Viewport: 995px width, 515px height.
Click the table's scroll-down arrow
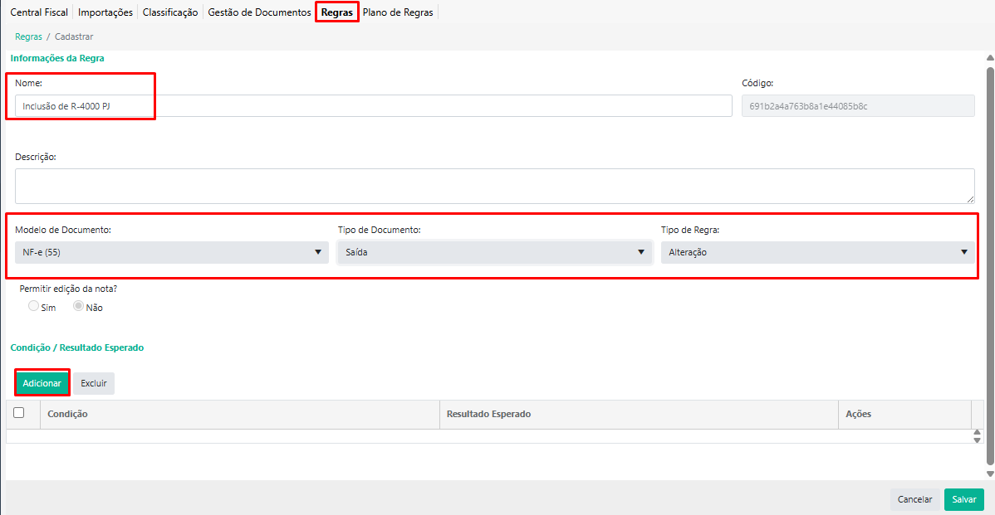tap(977, 440)
